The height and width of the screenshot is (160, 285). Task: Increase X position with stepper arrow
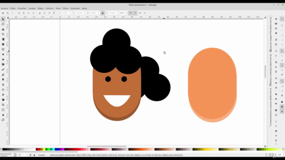pos(70,12)
